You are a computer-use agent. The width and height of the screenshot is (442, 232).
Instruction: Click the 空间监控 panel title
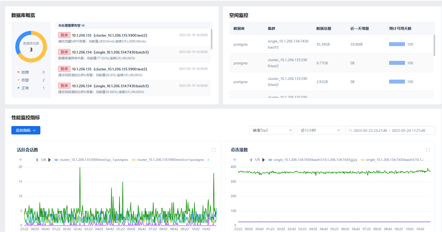click(x=239, y=15)
